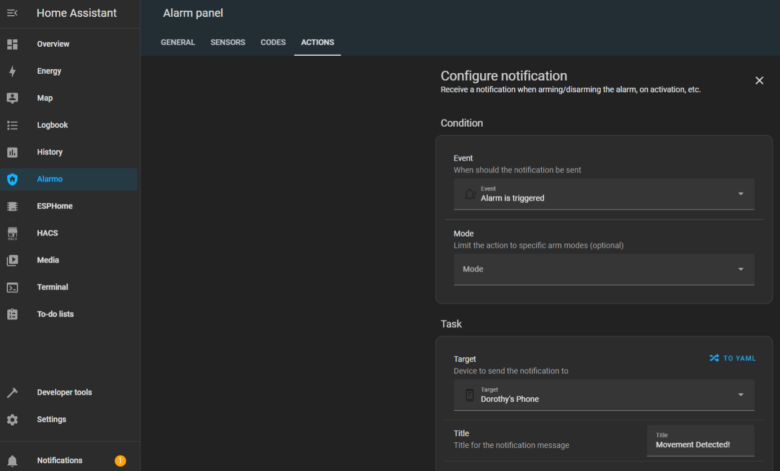Open the Codes tab
This screenshot has height=471, width=780.
click(273, 42)
